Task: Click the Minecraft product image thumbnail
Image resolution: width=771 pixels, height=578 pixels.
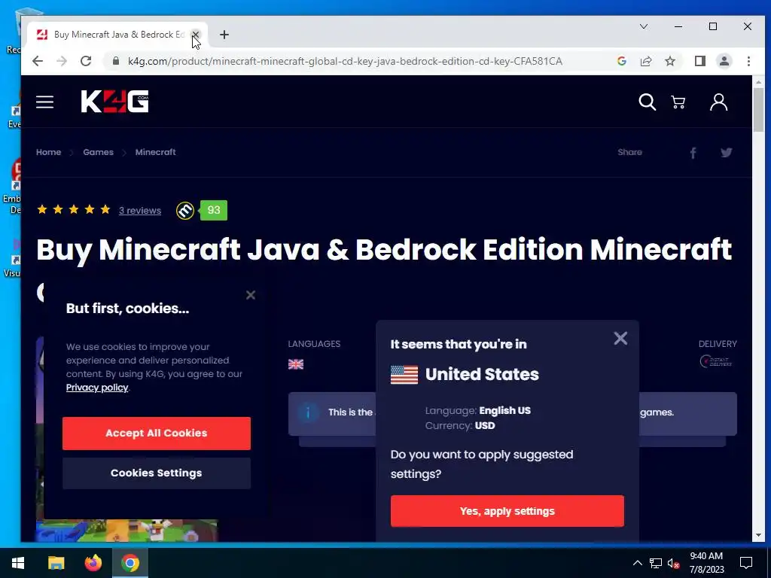Action: click(126, 531)
